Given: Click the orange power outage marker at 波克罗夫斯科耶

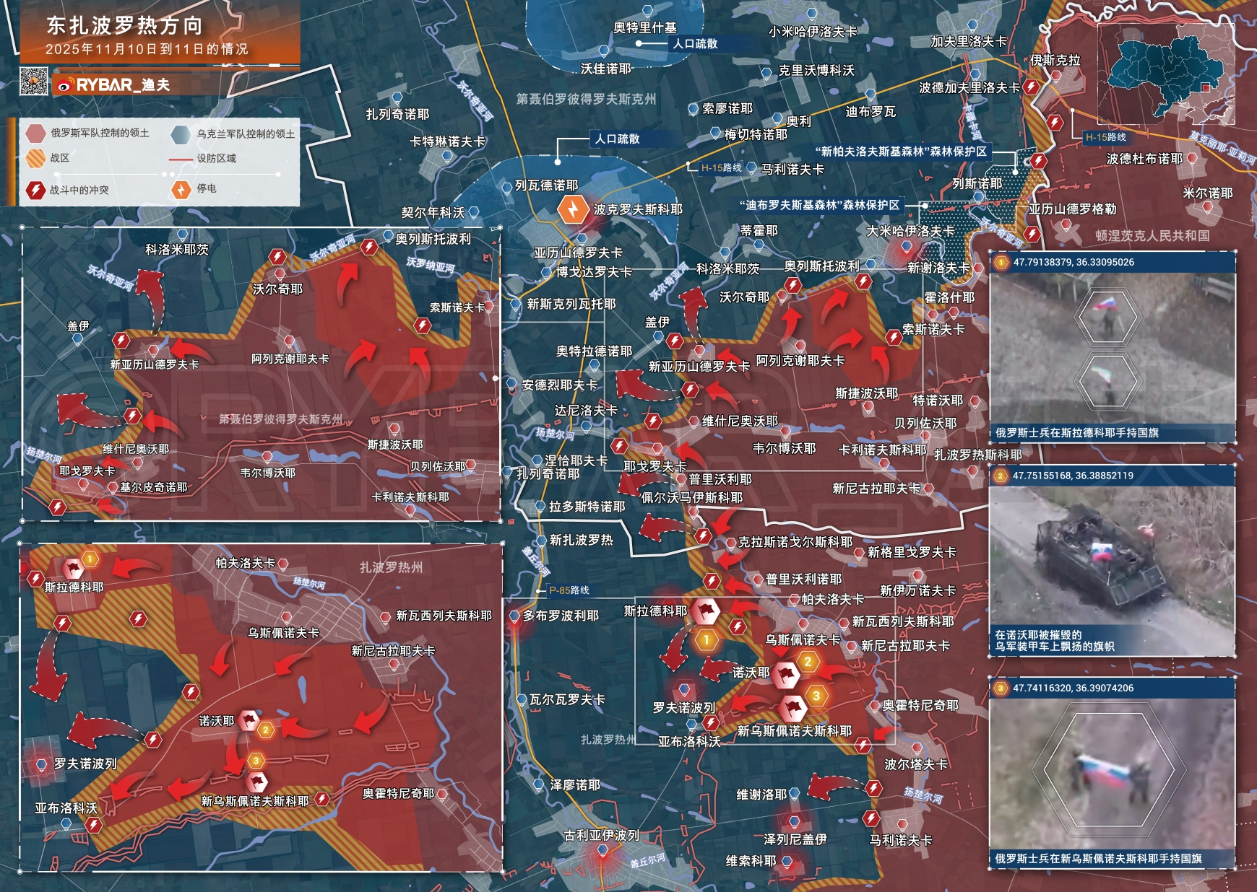Looking at the screenshot, I should pyautogui.click(x=573, y=209).
